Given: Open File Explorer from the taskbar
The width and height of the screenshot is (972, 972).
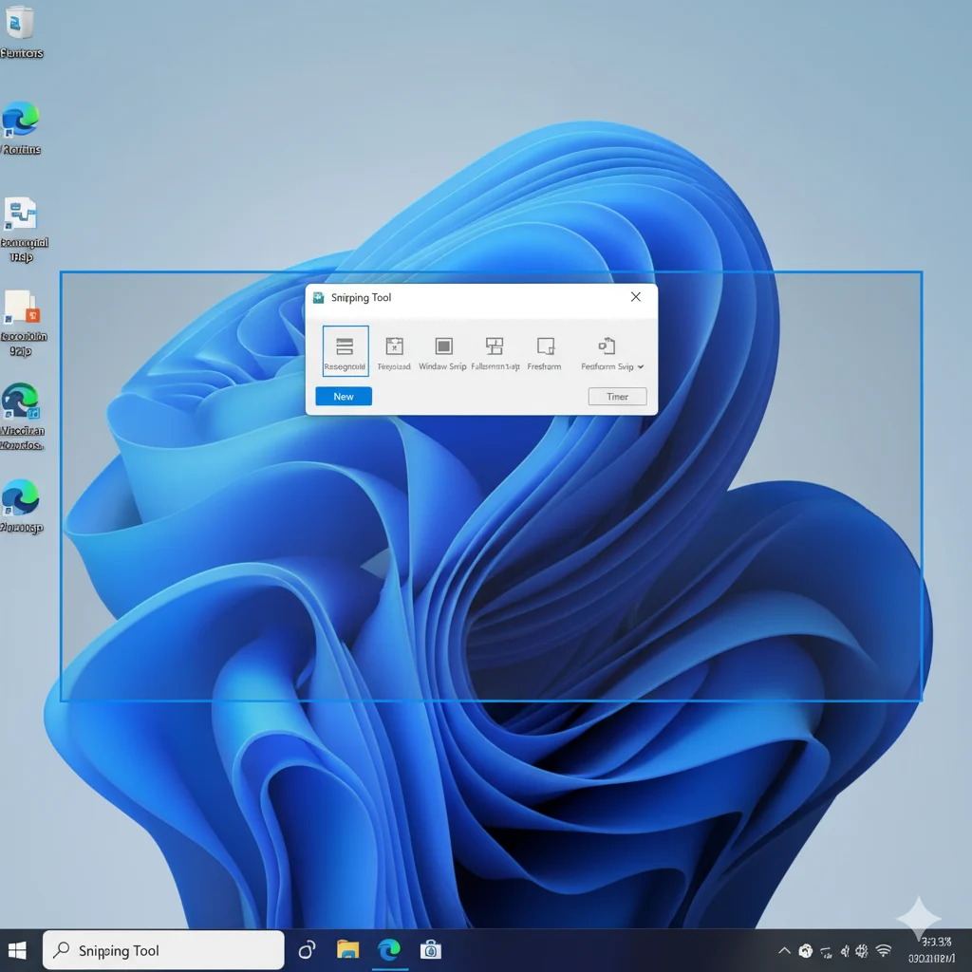Looking at the screenshot, I should 348,948.
